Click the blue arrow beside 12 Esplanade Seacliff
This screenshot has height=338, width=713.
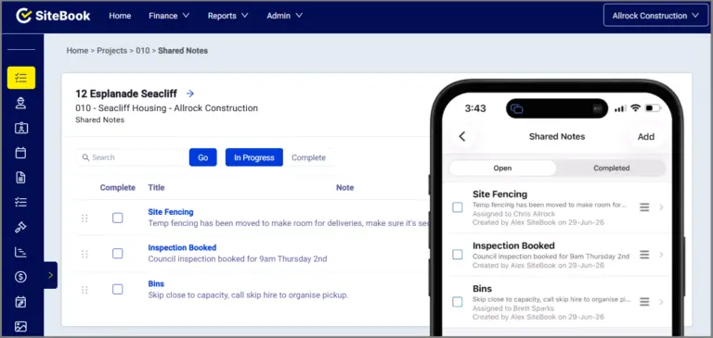(190, 94)
